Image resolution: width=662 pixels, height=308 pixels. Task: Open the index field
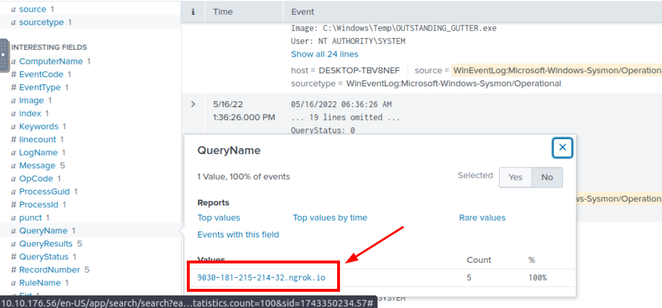click(30, 113)
